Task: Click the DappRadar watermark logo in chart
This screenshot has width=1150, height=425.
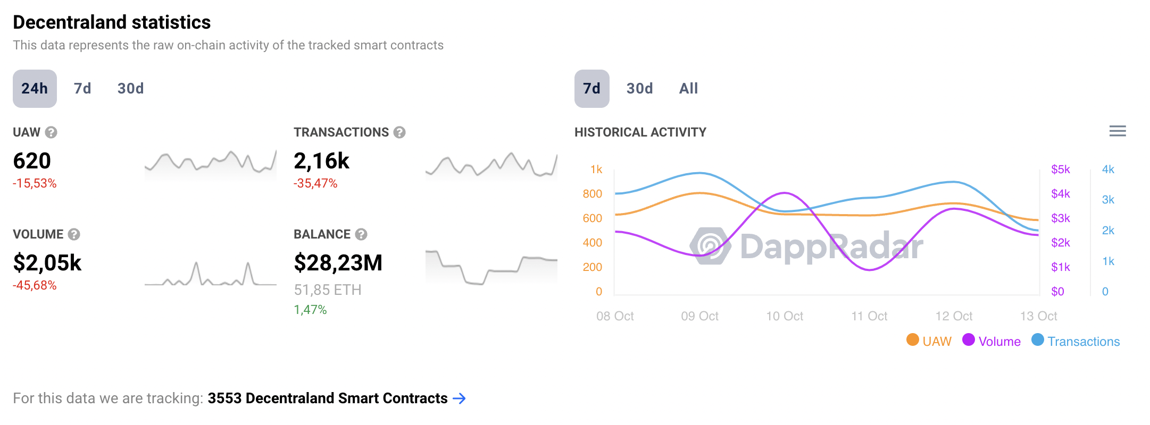Action: pos(710,246)
